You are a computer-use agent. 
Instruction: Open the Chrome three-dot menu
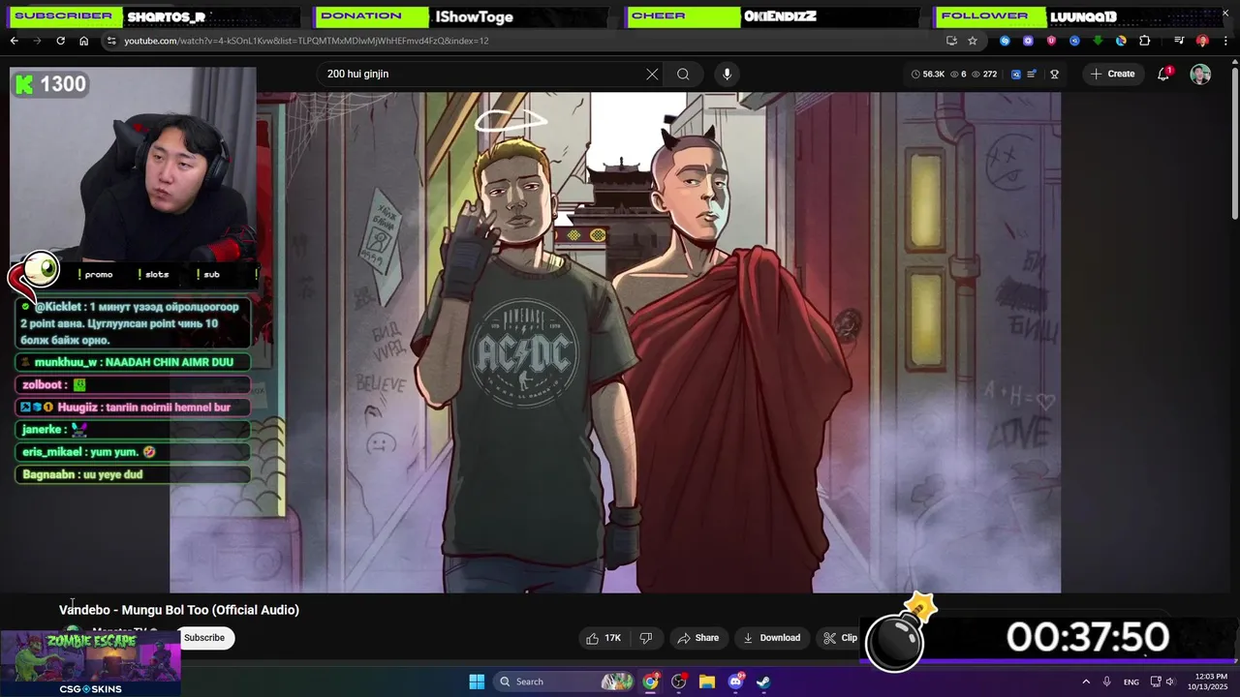coord(1226,41)
